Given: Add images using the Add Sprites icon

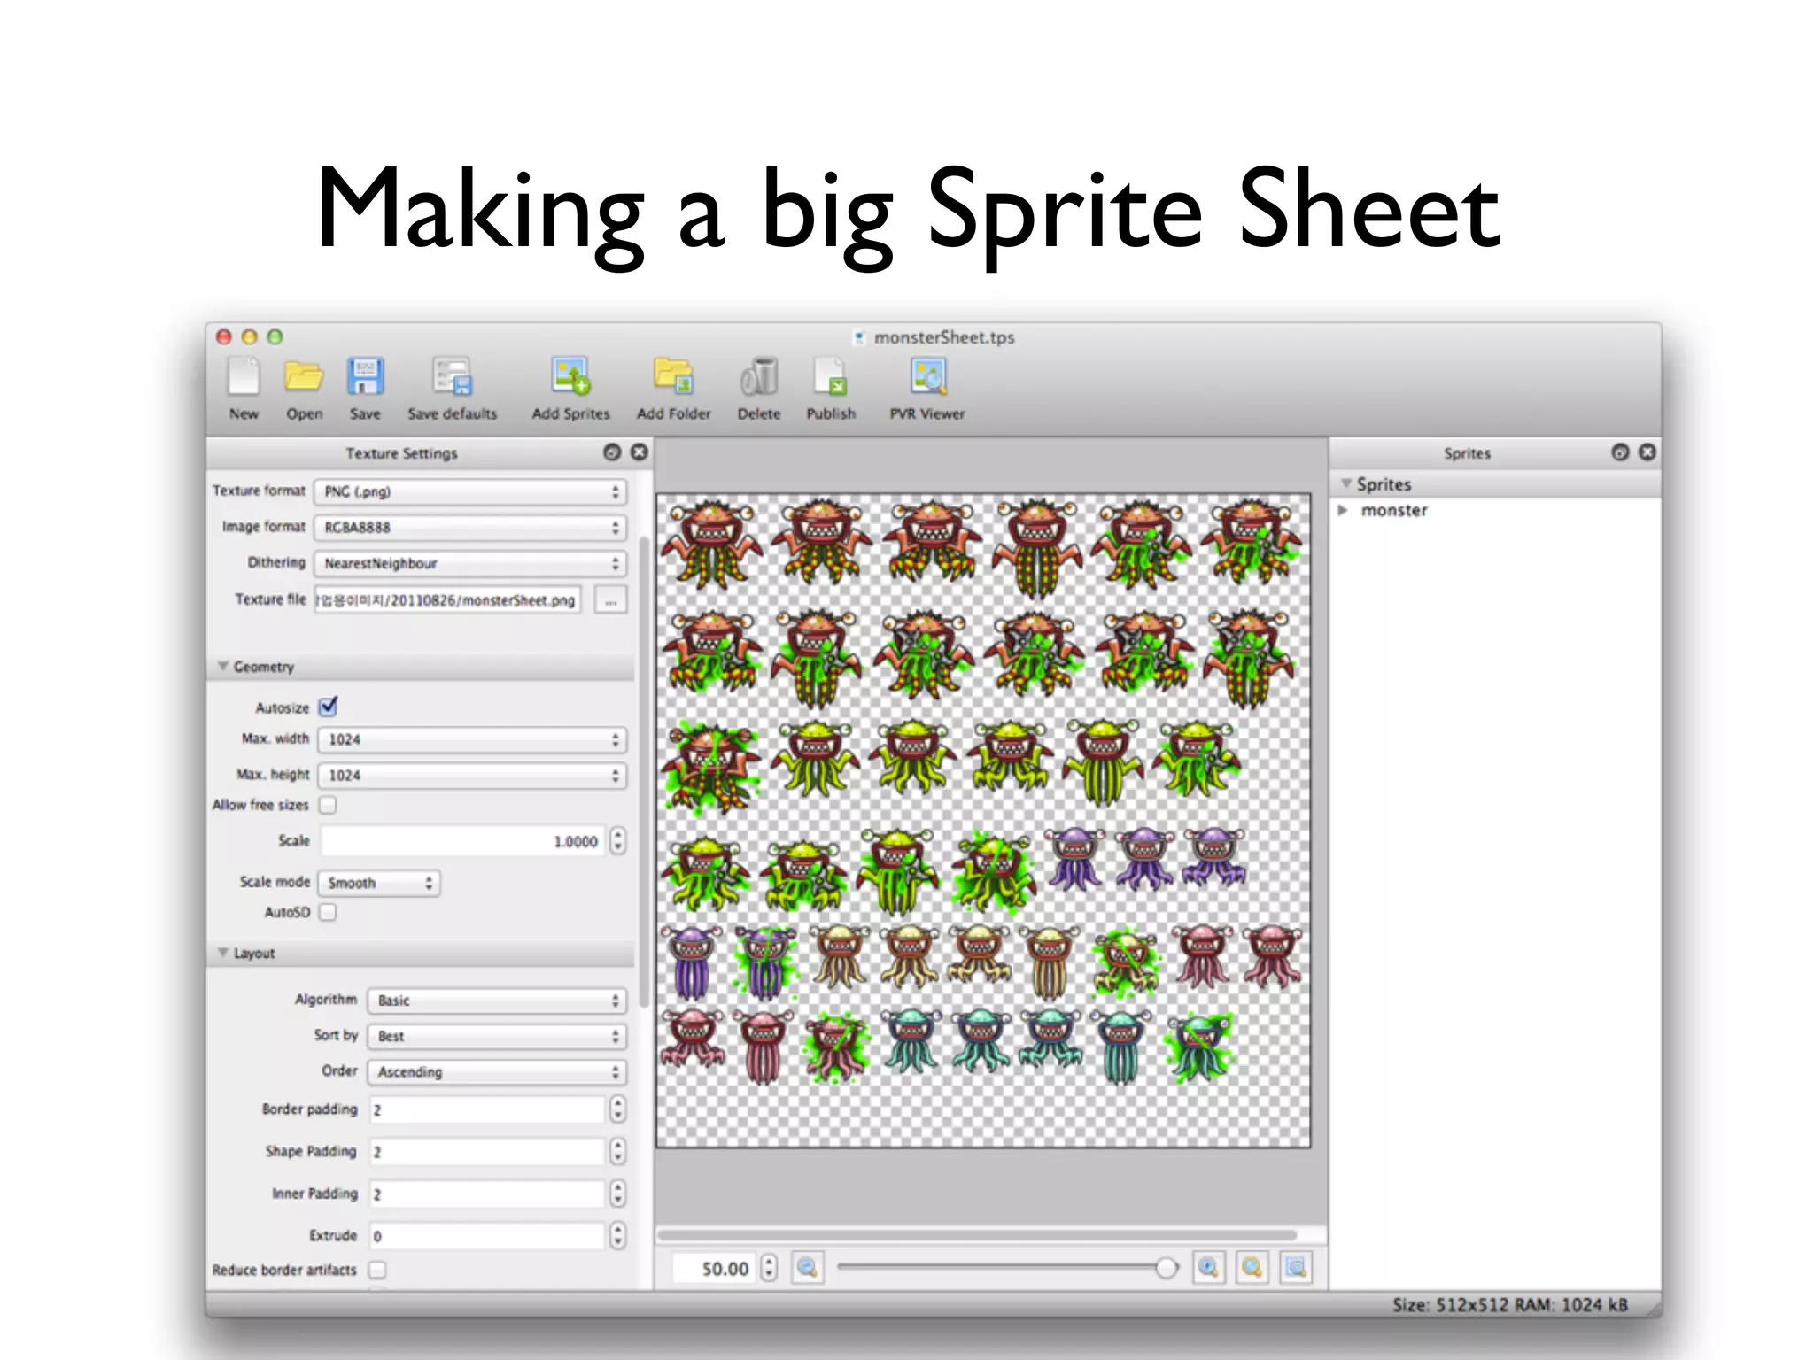Looking at the screenshot, I should 570,377.
